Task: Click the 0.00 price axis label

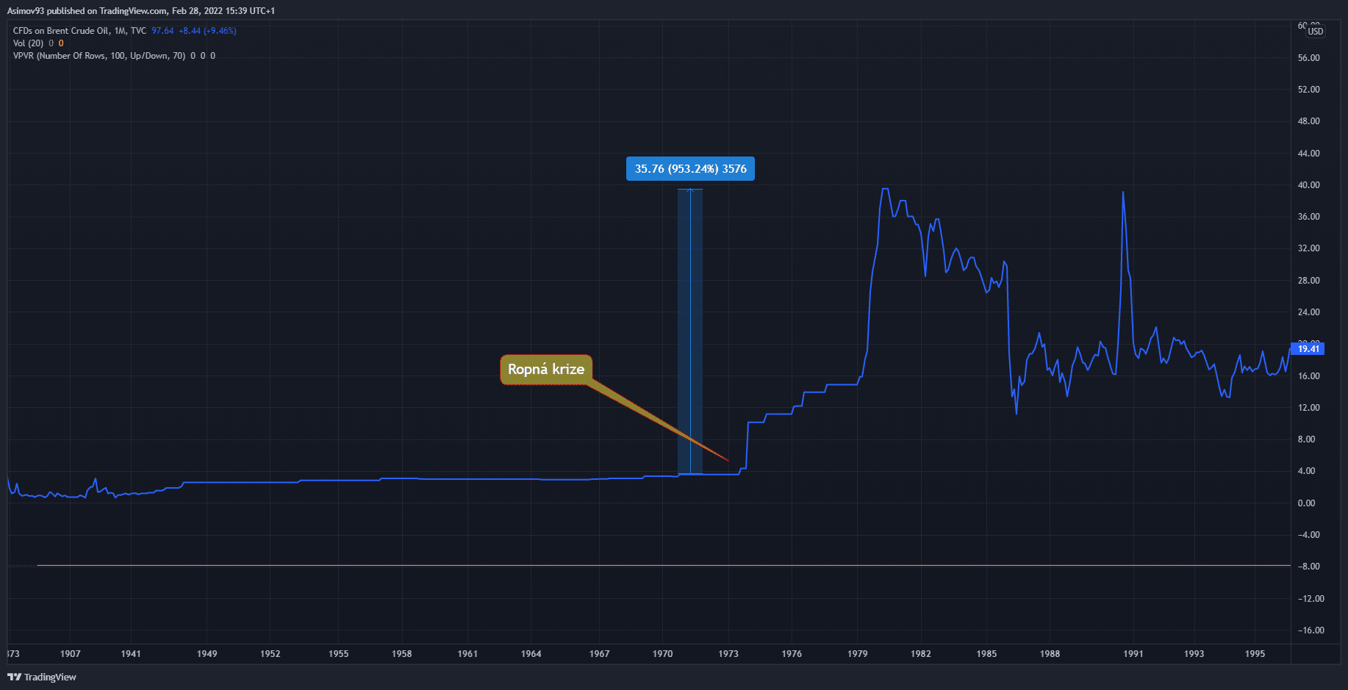Action: [x=1306, y=503]
